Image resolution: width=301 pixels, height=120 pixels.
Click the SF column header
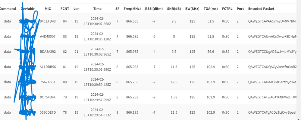(x=117, y=9)
